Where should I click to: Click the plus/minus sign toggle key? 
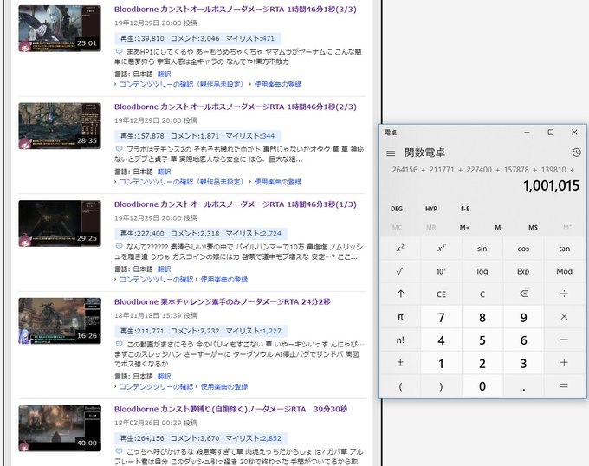(400, 363)
